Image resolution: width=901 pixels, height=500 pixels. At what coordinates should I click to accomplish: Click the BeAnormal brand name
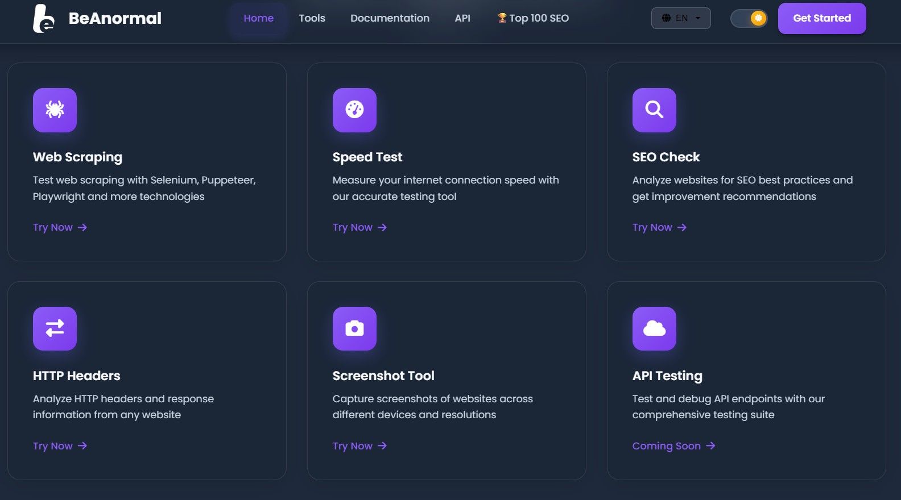(x=115, y=18)
